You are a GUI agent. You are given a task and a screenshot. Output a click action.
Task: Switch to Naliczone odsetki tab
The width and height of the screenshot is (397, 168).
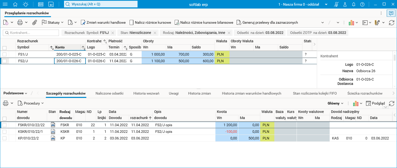(x=109, y=93)
